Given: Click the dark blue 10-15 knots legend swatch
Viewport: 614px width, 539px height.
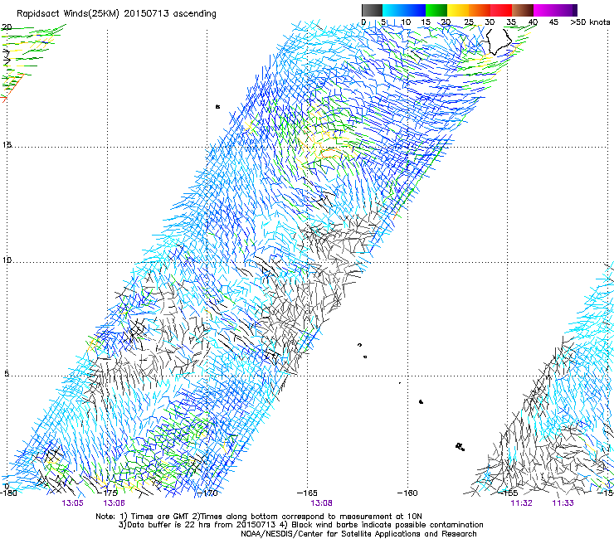Looking at the screenshot, I should (x=415, y=10).
